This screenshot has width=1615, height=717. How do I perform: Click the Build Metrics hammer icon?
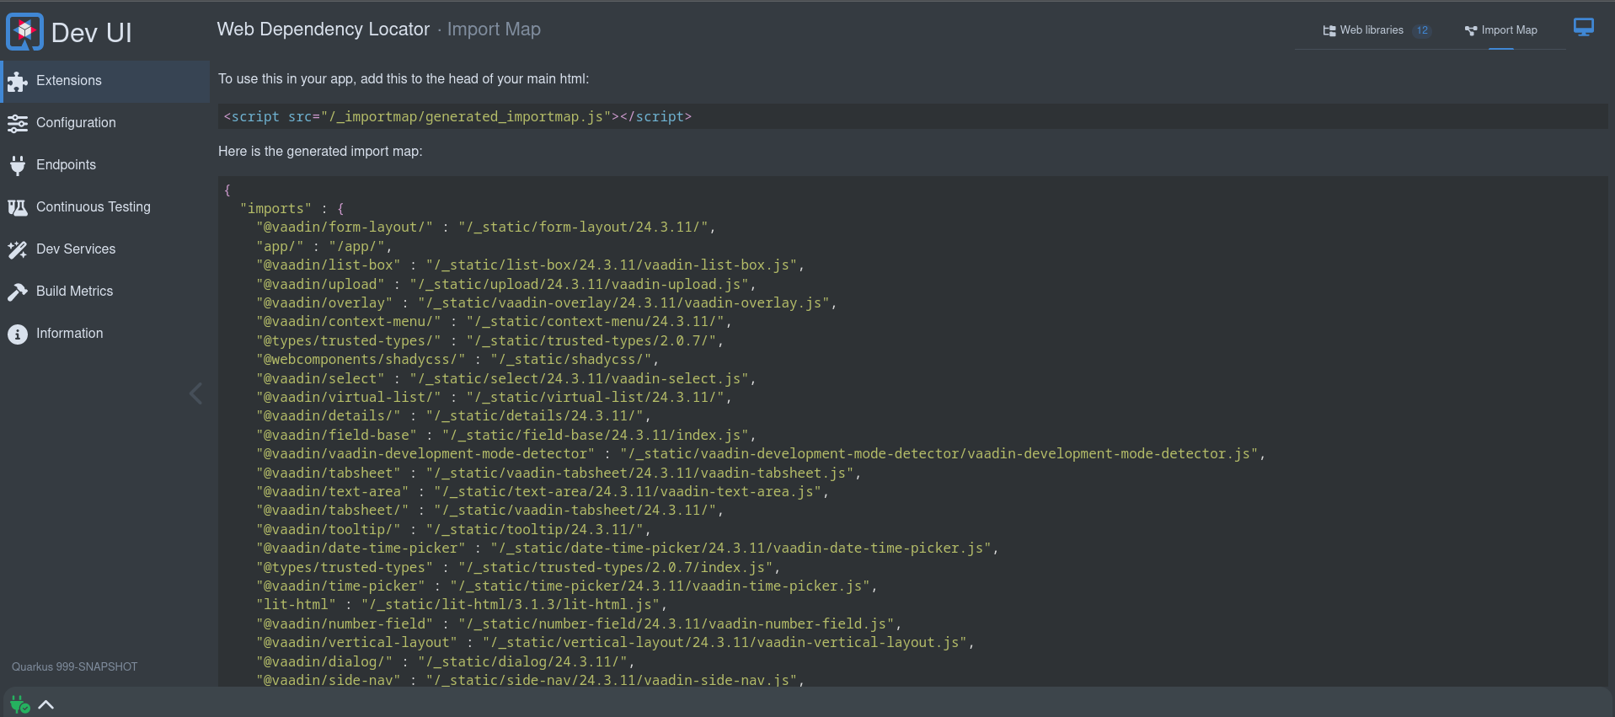[x=18, y=292]
